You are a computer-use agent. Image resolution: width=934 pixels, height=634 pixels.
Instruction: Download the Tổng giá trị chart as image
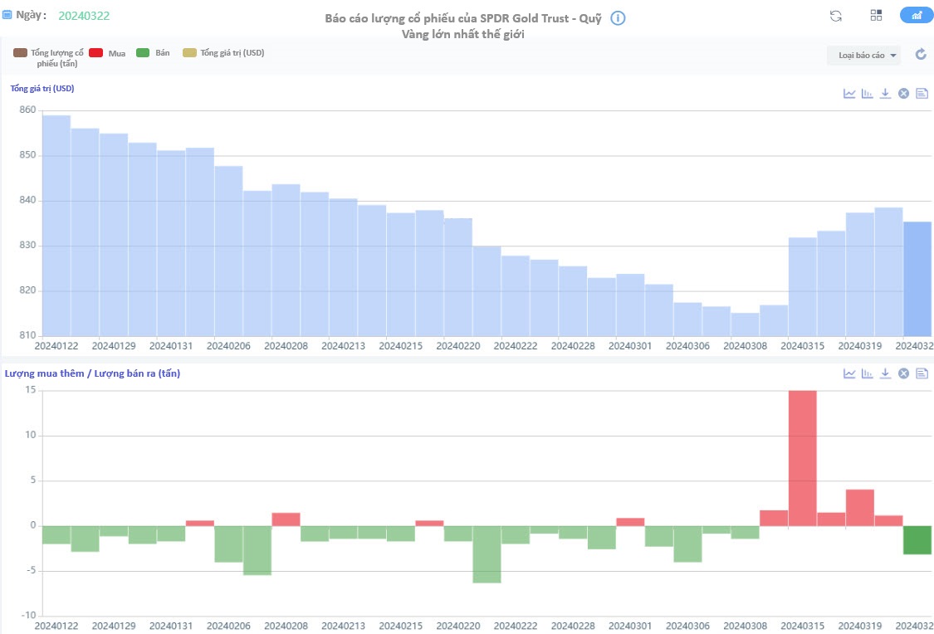pyautogui.click(x=885, y=94)
